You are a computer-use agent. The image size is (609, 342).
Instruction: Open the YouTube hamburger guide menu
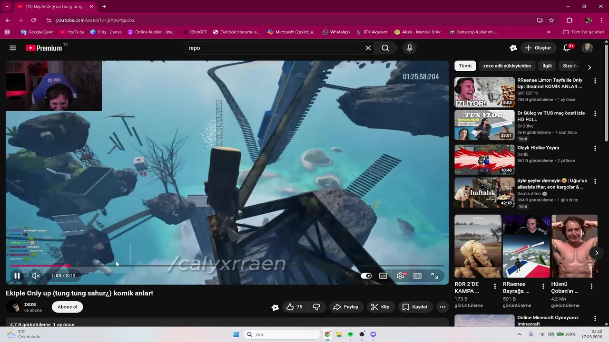click(x=13, y=48)
